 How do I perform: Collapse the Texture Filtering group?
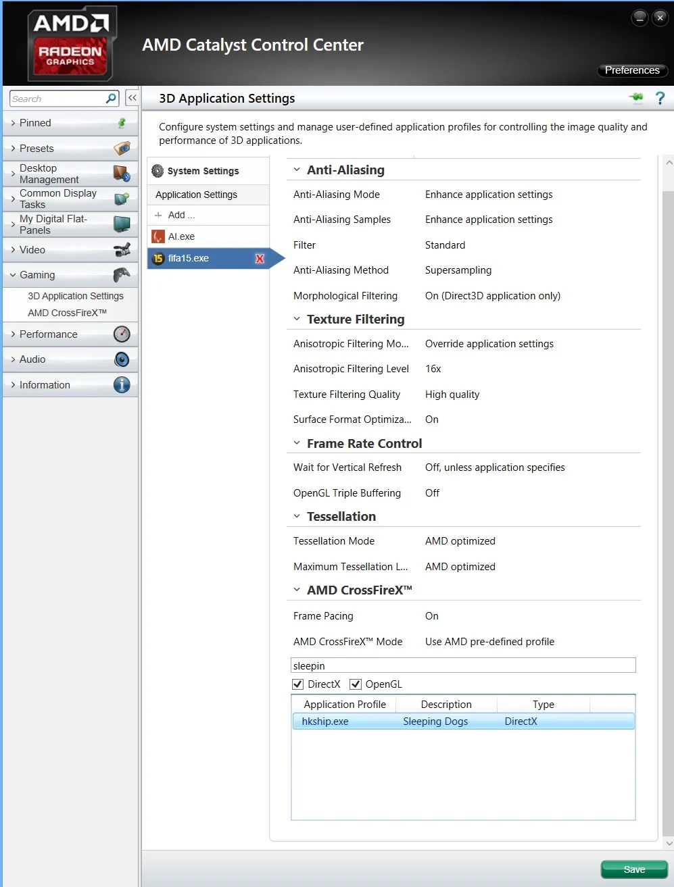tap(297, 319)
